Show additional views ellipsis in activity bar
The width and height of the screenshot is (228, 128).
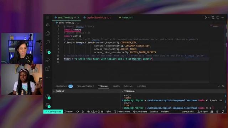click(48, 77)
